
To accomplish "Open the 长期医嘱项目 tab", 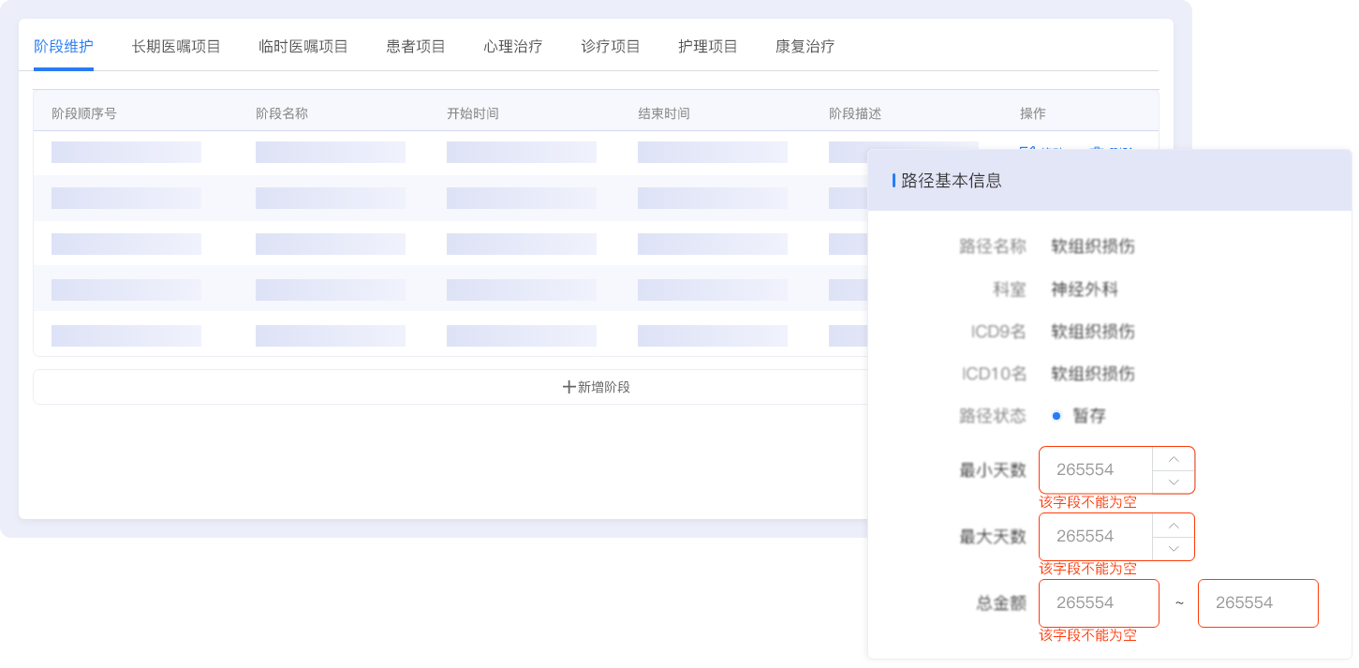I will click(176, 47).
